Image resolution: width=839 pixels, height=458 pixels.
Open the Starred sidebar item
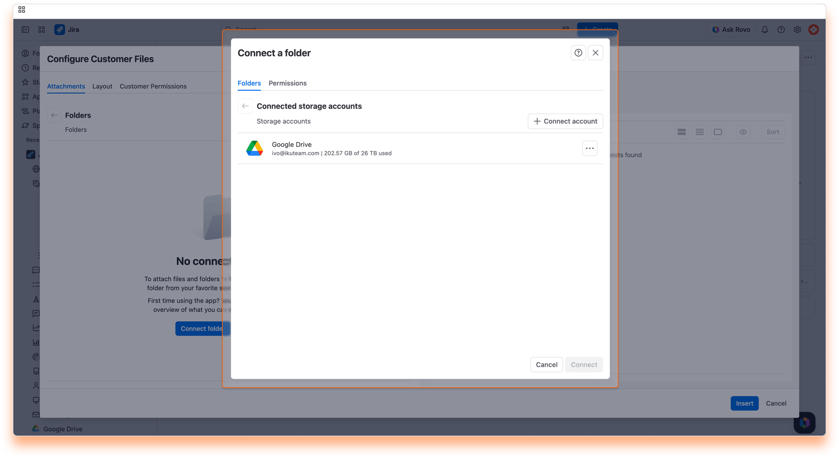tap(26, 82)
